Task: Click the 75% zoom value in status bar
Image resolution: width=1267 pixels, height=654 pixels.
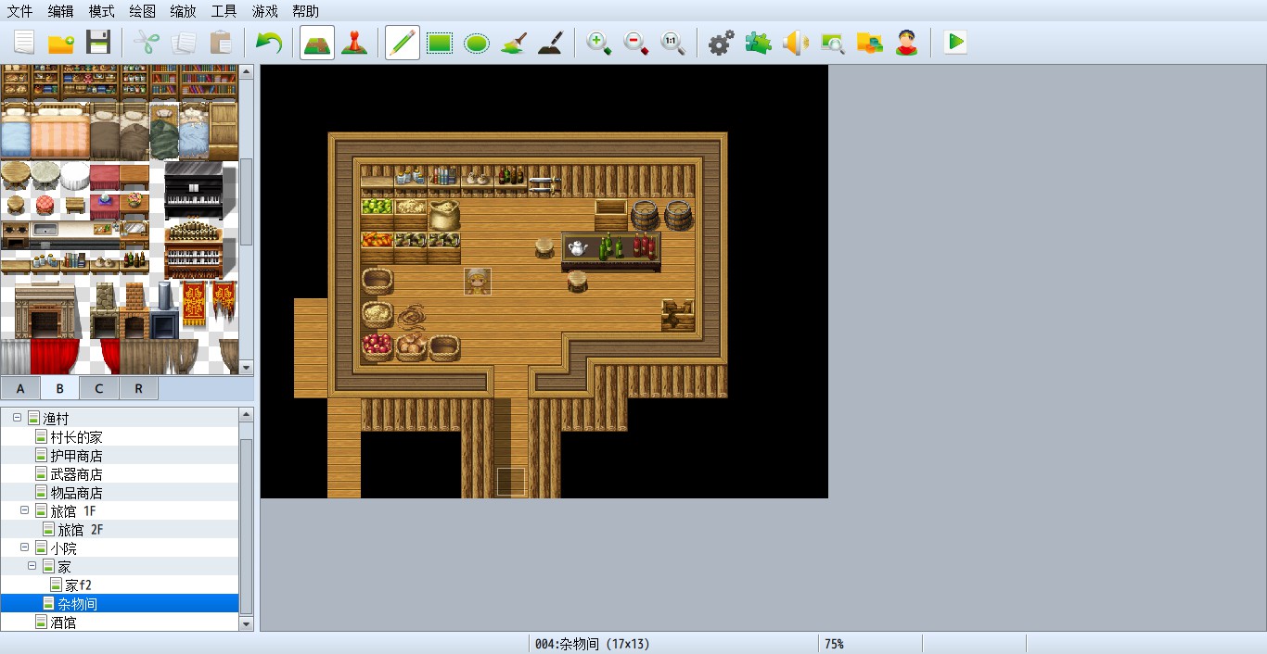Action: pos(834,644)
